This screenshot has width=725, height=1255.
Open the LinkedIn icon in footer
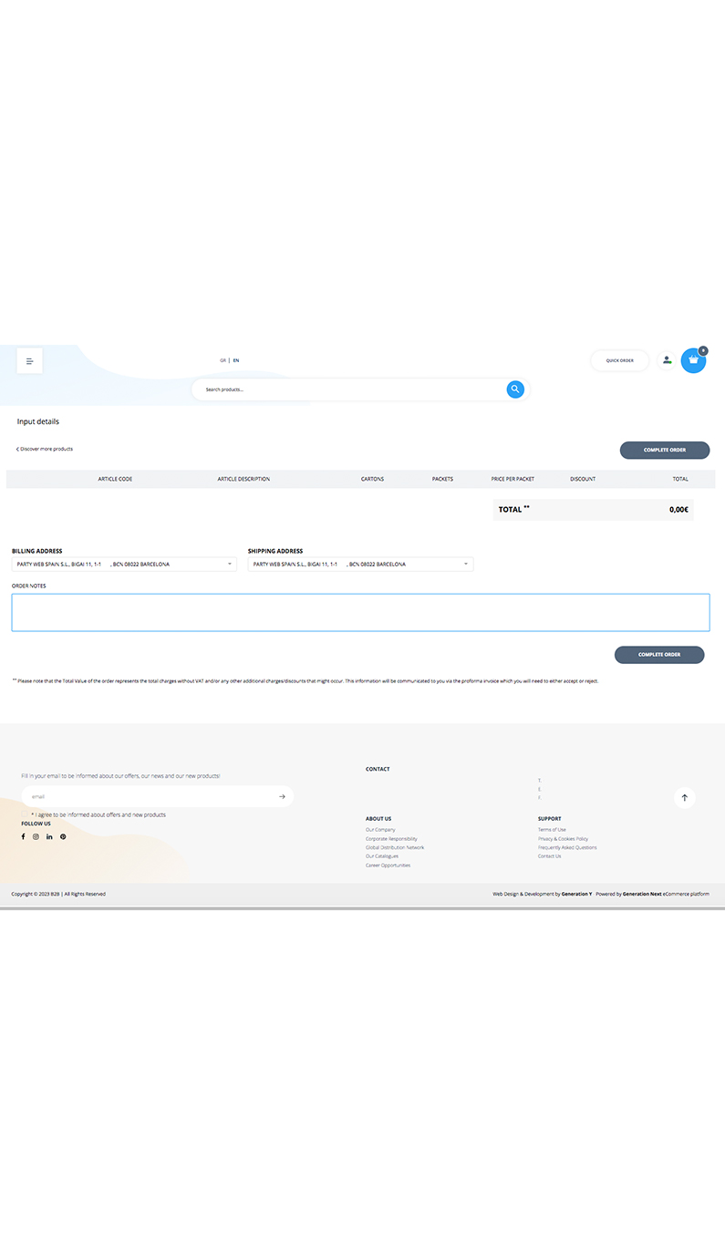(x=49, y=836)
